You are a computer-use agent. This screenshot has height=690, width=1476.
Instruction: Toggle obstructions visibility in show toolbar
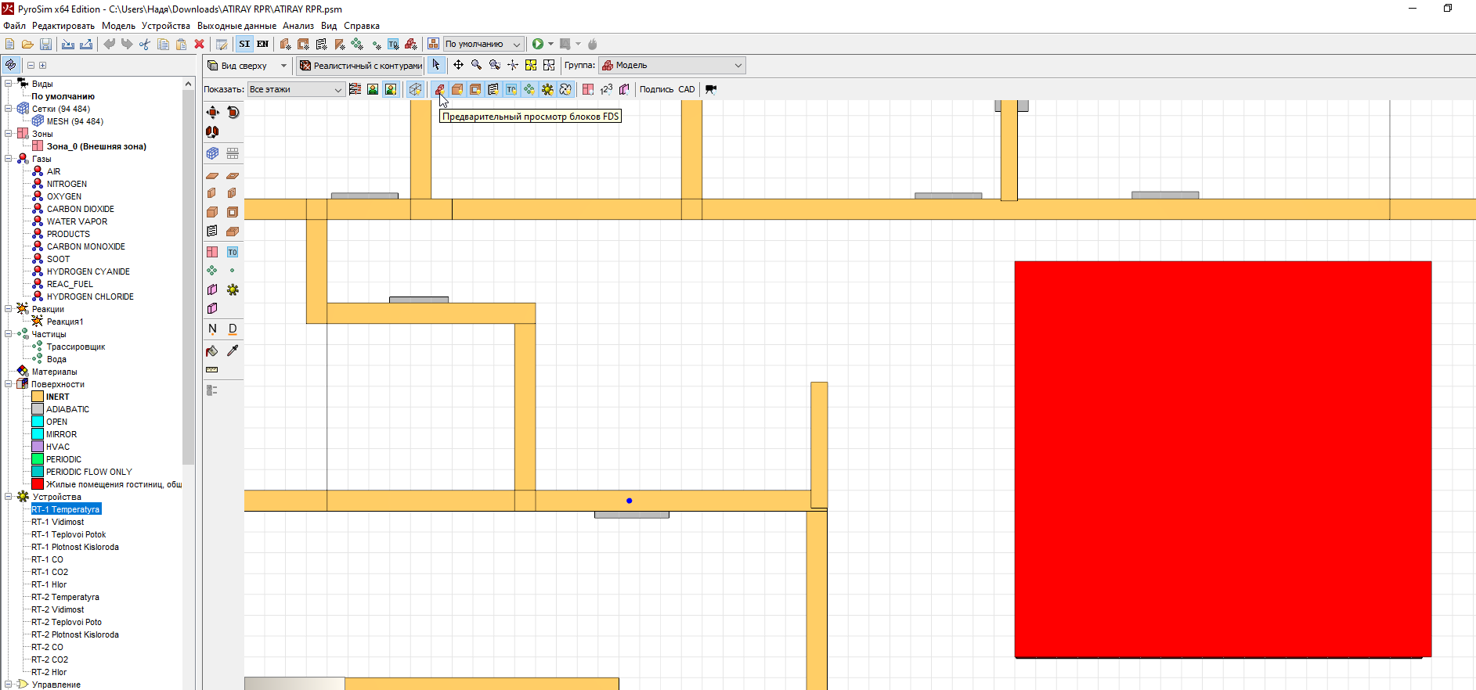click(x=457, y=89)
